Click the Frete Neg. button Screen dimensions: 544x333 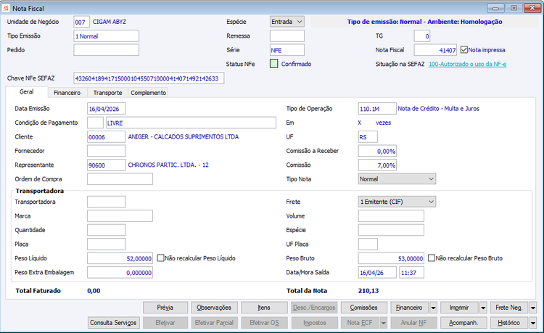[x=509, y=308]
